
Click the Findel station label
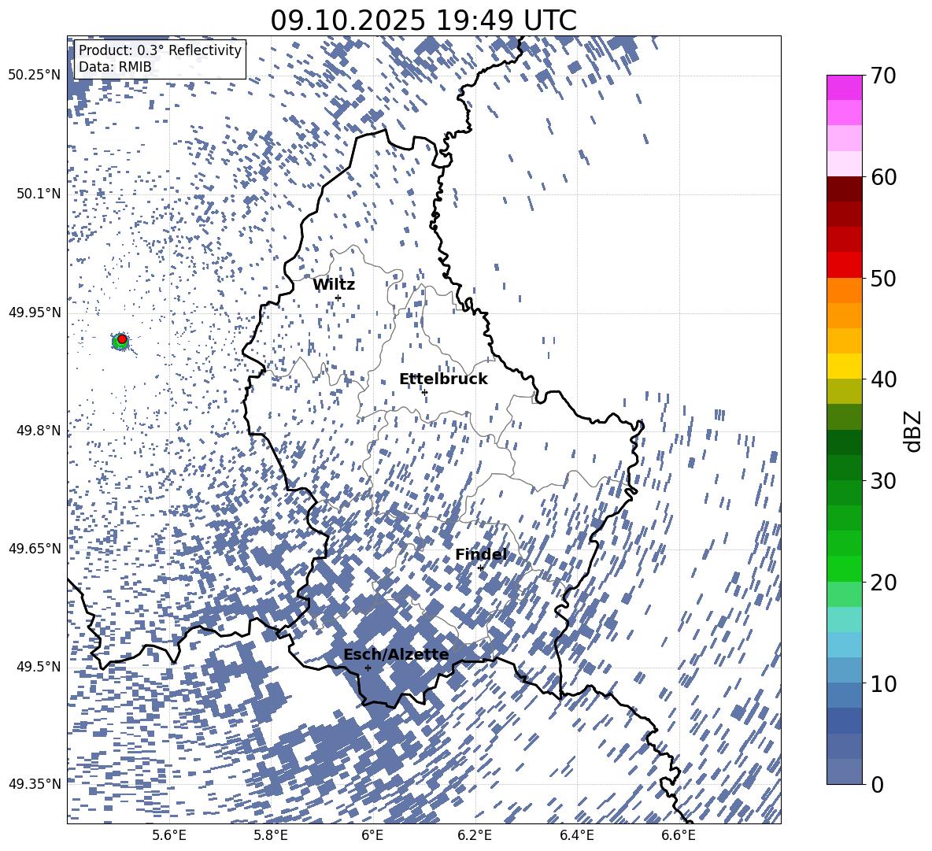[x=481, y=554]
